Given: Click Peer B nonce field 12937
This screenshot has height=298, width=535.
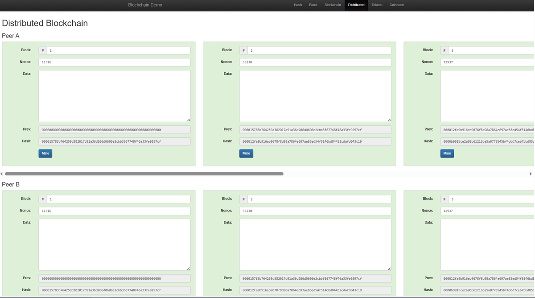Looking at the screenshot, I should tap(487, 211).
